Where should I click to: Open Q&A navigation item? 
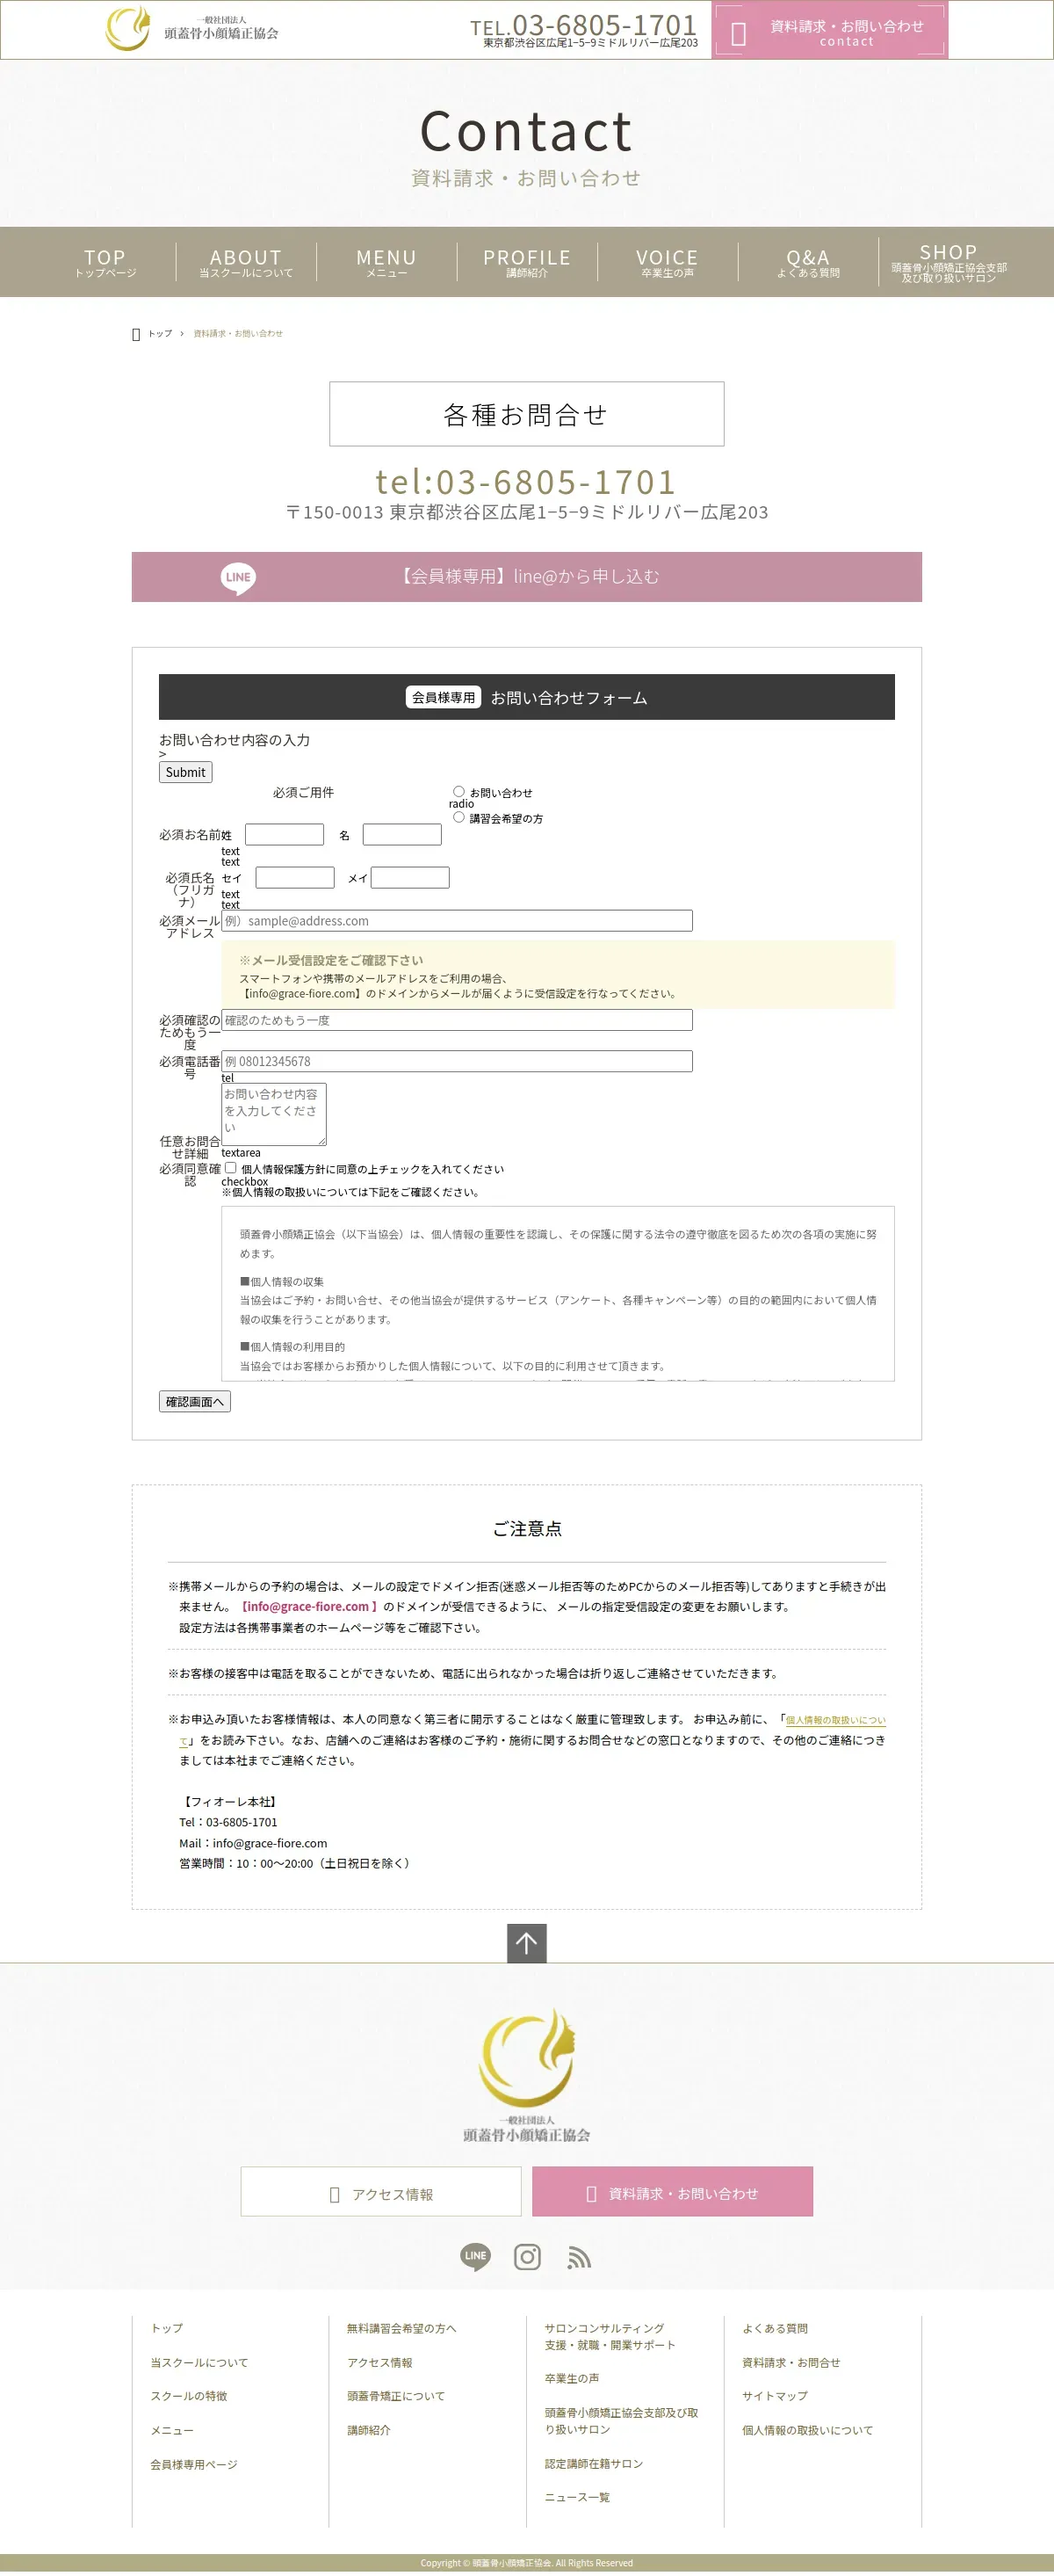pos(808,262)
